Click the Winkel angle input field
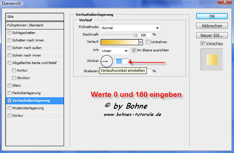Image resolution: width=234 pixels, height=153 pixels. click(121, 61)
